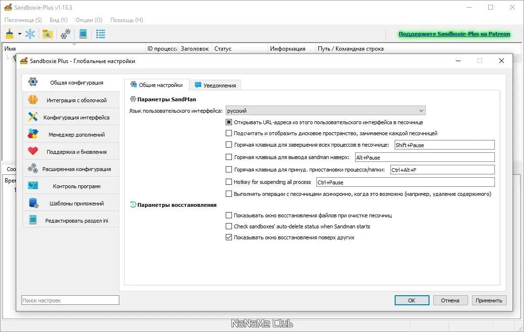Close the Глобальные настройки dialog
Screen dimensions: 524x332
501,61
